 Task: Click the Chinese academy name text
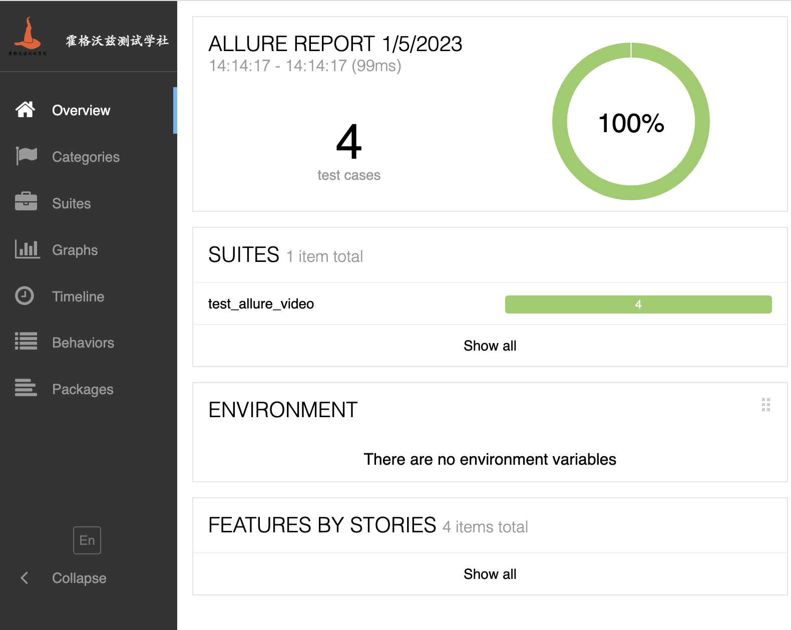pyautogui.click(x=117, y=41)
